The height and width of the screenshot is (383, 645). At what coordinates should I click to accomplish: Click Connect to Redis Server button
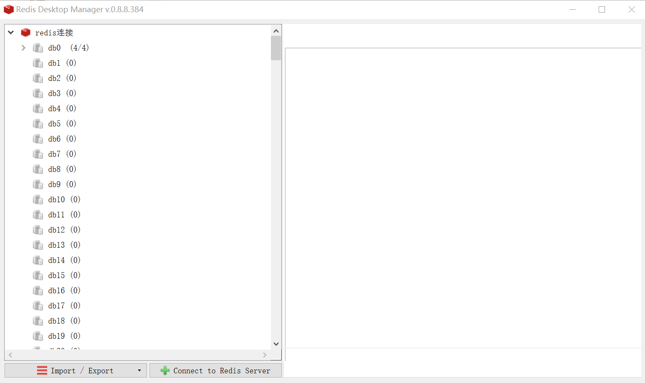216,370
